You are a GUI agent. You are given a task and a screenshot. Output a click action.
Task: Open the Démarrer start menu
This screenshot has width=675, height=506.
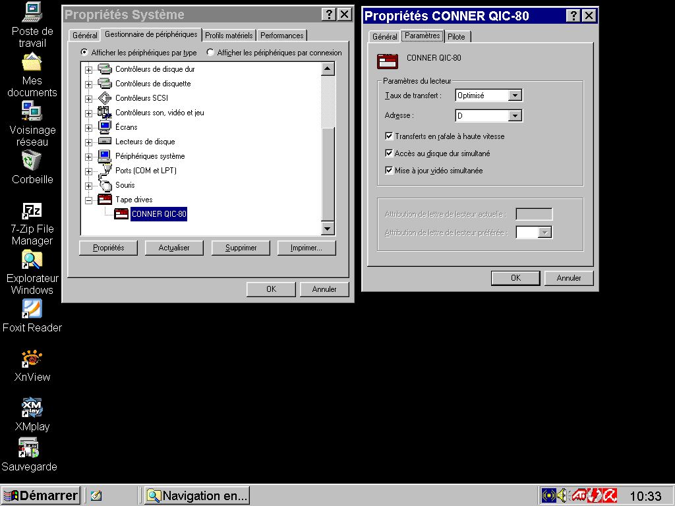41,495
